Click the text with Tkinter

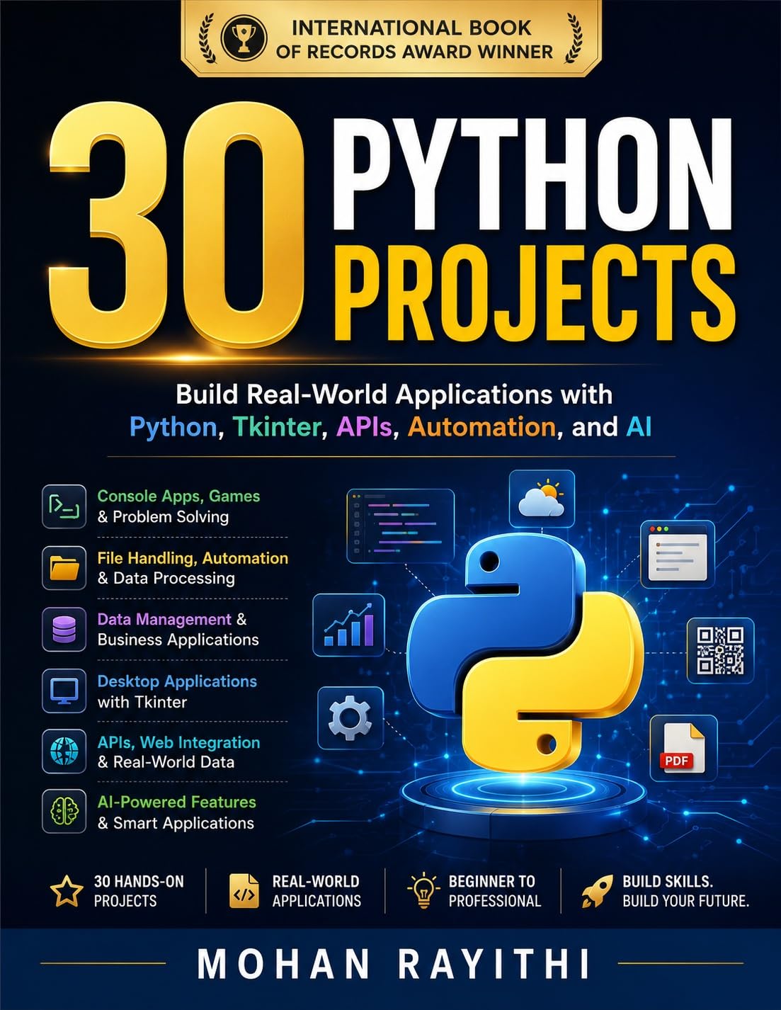pos(142,702)
